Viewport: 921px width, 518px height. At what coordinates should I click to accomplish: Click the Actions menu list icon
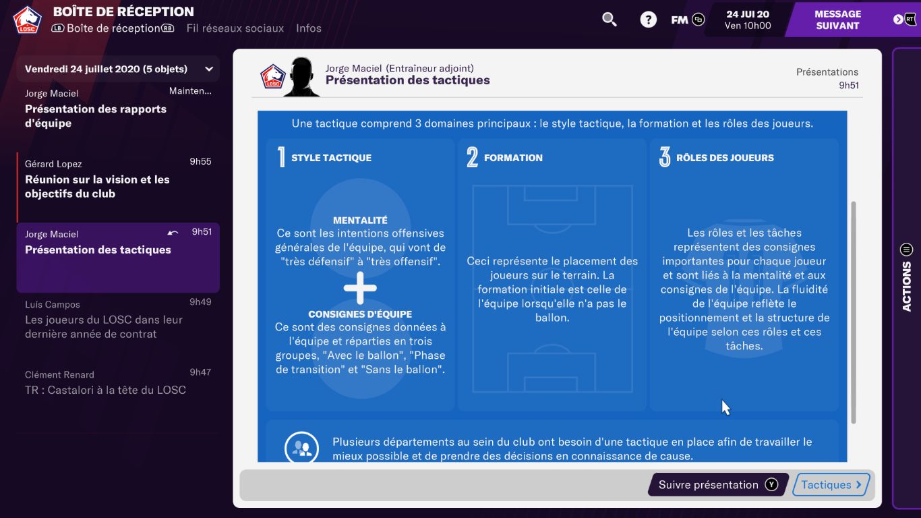click(x=906, y=250)
